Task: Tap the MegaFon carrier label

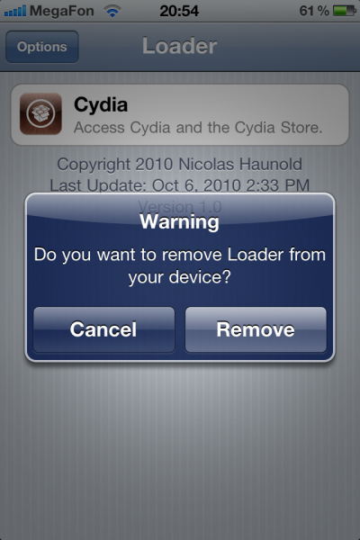Action: coord(62,12)
